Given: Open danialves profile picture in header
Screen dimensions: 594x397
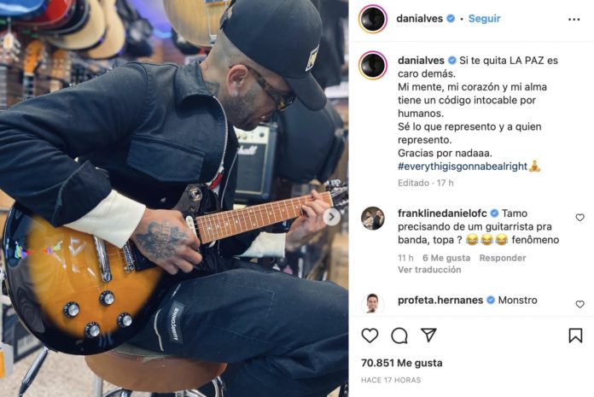Looking at the screenshot, I should 373,19.
